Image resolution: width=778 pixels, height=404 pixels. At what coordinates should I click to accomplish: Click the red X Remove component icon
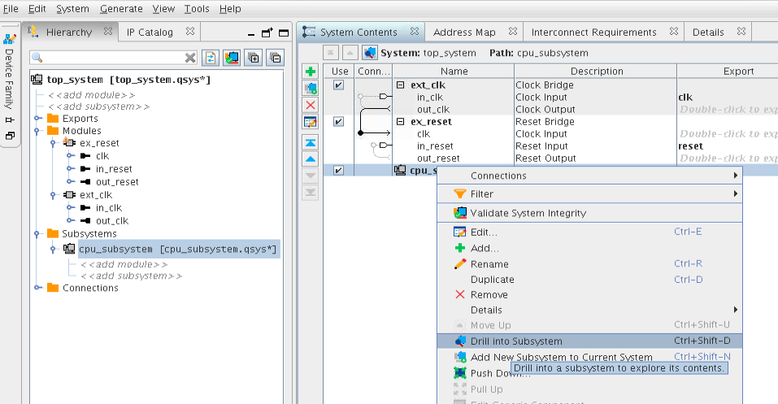(x=310, y=105)
